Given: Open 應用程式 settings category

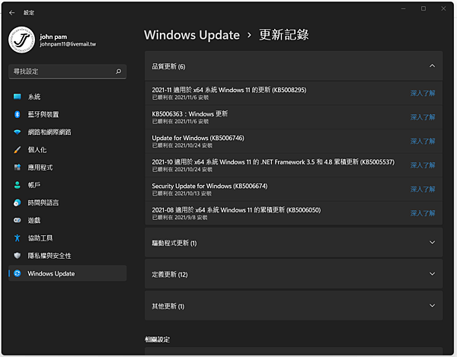Looking at the screenshot, I should (40, 167).
